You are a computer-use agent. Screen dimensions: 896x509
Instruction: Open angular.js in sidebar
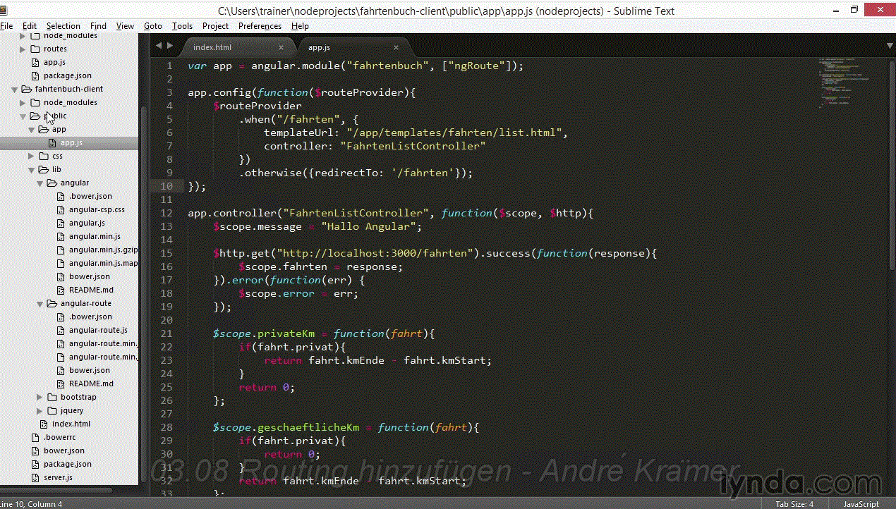pos(87,223)
